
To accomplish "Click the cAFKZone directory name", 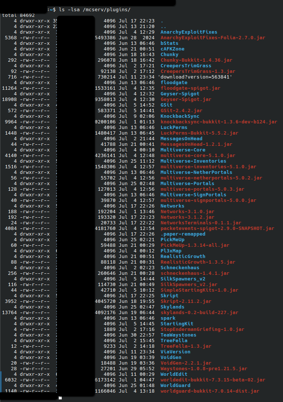I will coord(173,49).
